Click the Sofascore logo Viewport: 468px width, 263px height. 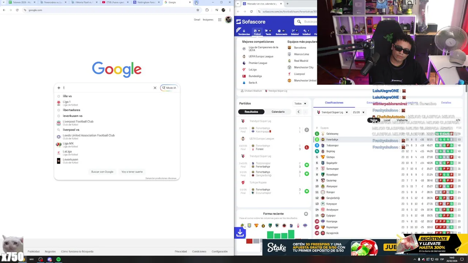point(251,22)
